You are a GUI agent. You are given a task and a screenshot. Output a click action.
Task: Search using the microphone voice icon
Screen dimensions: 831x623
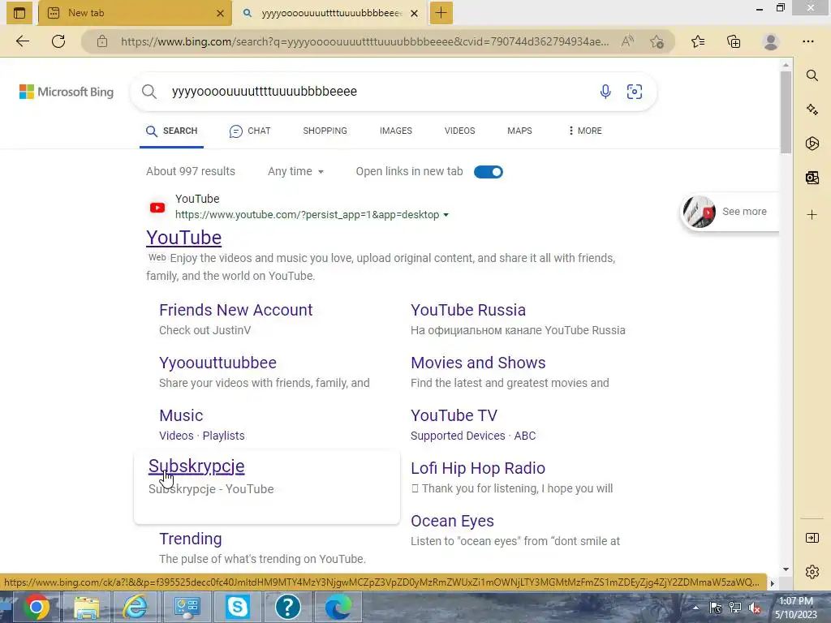point(605,91)
